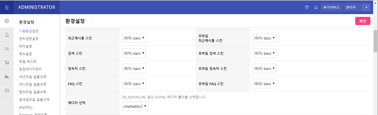Open the 검색 스킨 dropdown
The height and width of the screenshot is (115, 378).
134,53
